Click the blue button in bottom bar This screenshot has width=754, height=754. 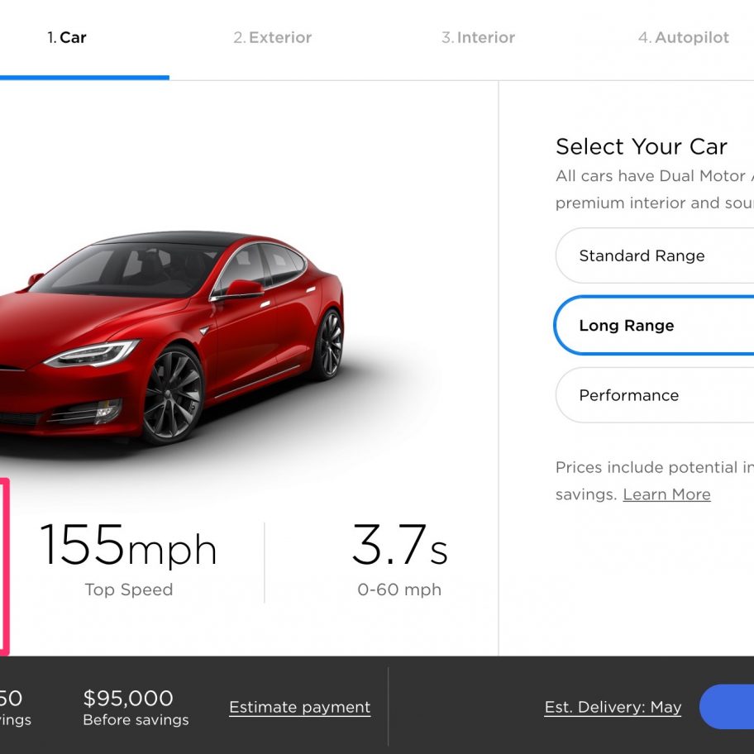pos(727,707)
